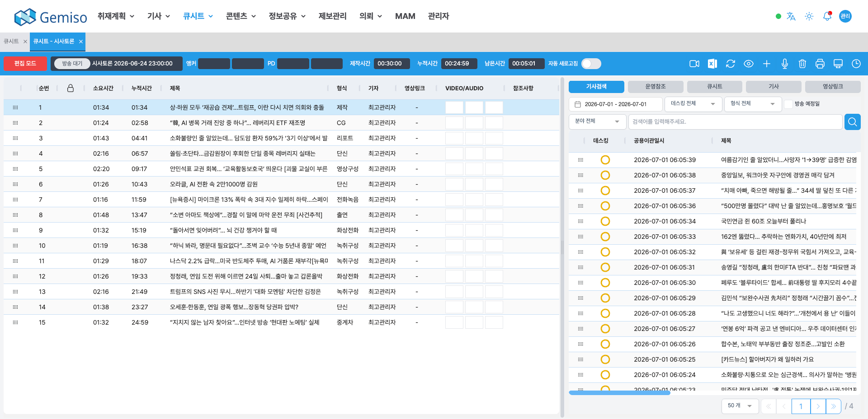Switch to the 운영참조 tab
The image size is (868, 419).
click(656, 87)
